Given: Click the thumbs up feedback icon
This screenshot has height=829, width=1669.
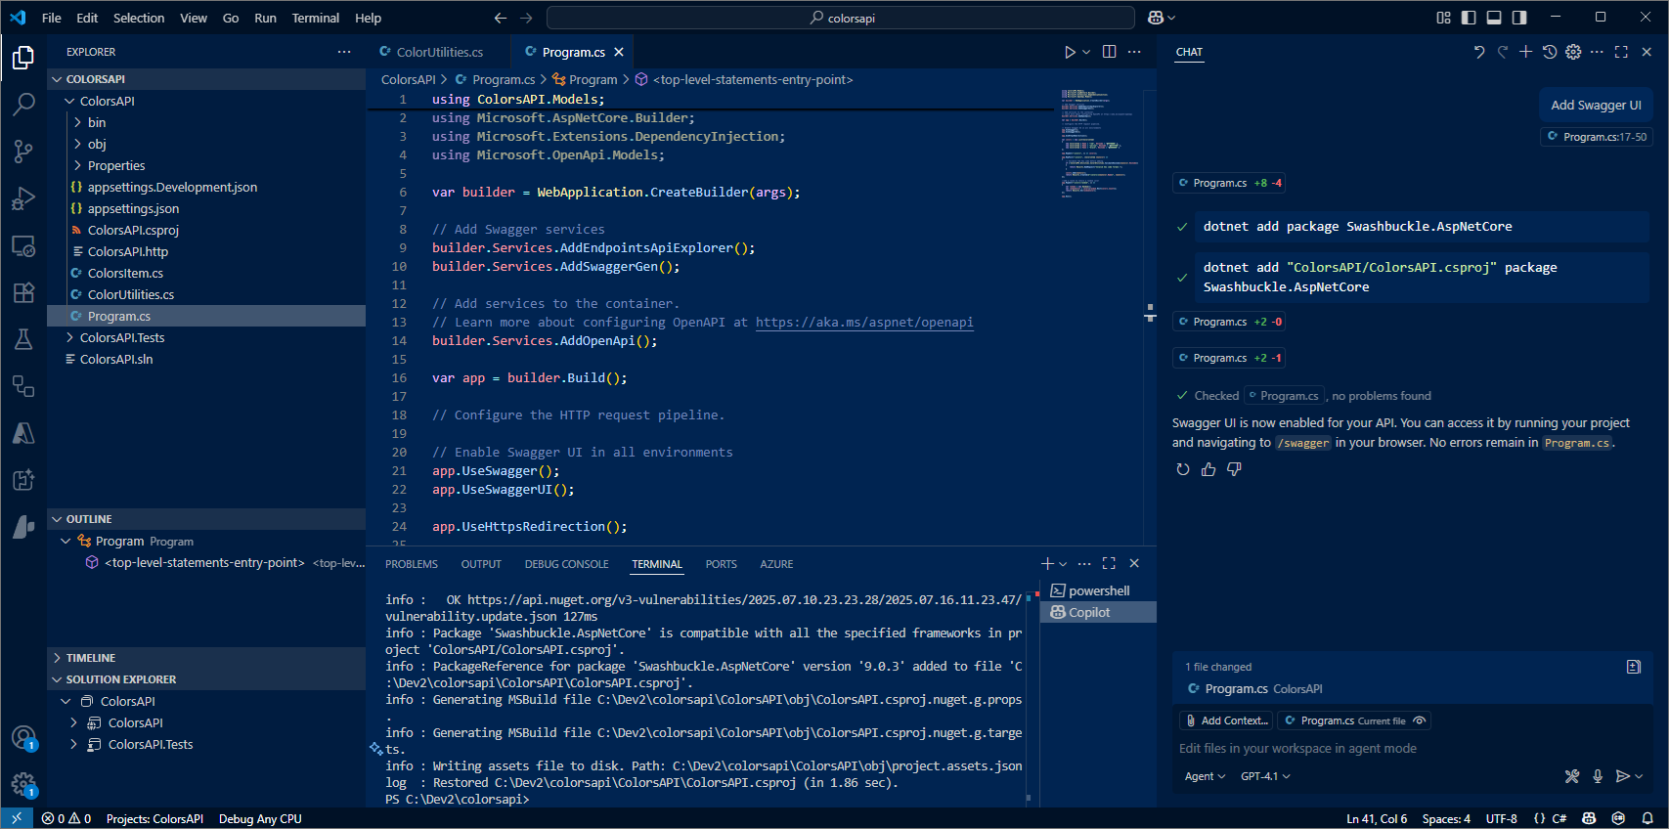Looking at the screenshot, I should tap(1208, 469).
